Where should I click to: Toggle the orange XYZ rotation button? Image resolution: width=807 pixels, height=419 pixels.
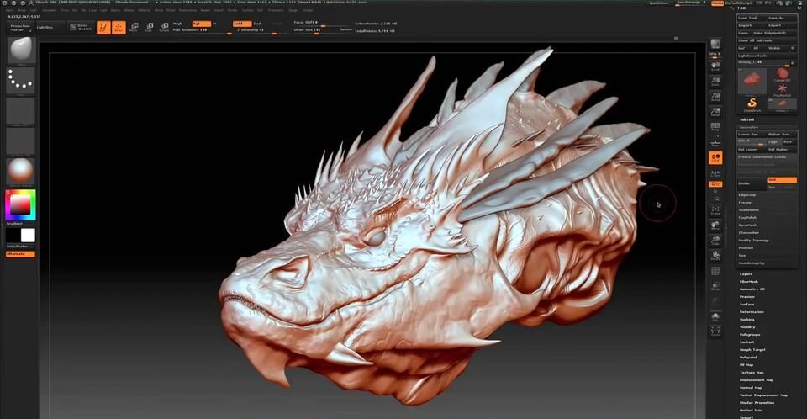[x=715, y=184]
